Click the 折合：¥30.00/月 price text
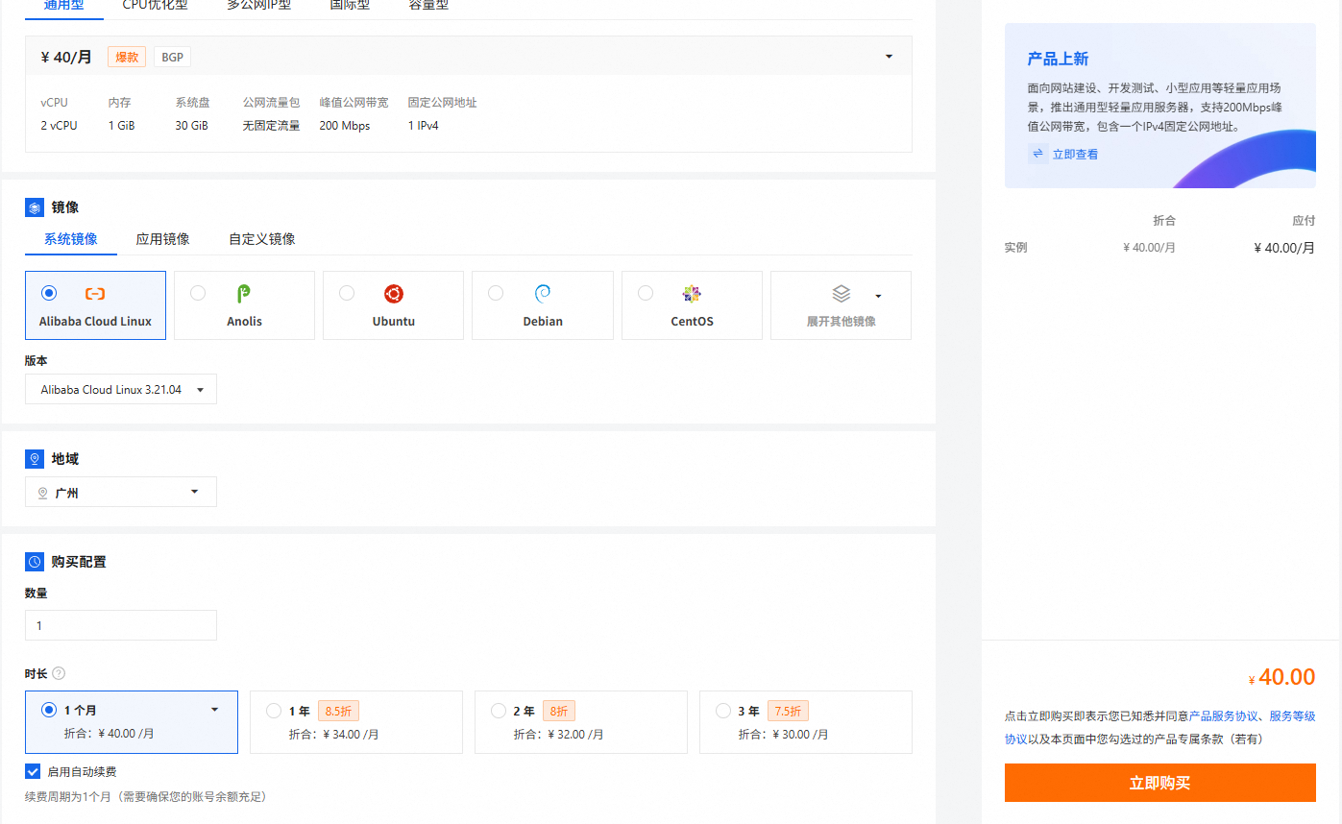The width and height of the screenshot is (1342, 824). pyautogui.click(x=784, y=735)
